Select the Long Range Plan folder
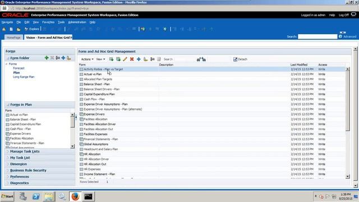359x202 pixels. click(24, 77)
